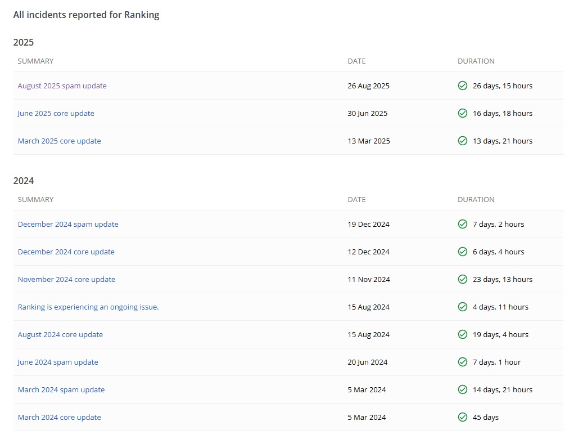Click the March 2025 core update link
This screenshot has height=439, width=583.
point(59,141)
